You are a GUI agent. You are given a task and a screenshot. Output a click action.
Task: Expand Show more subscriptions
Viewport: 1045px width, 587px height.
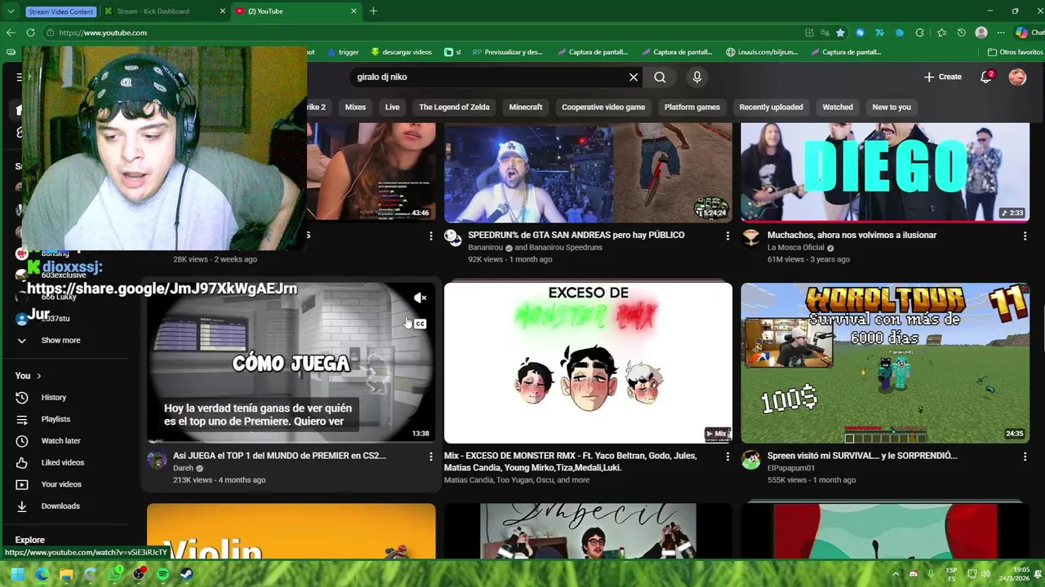60,340
